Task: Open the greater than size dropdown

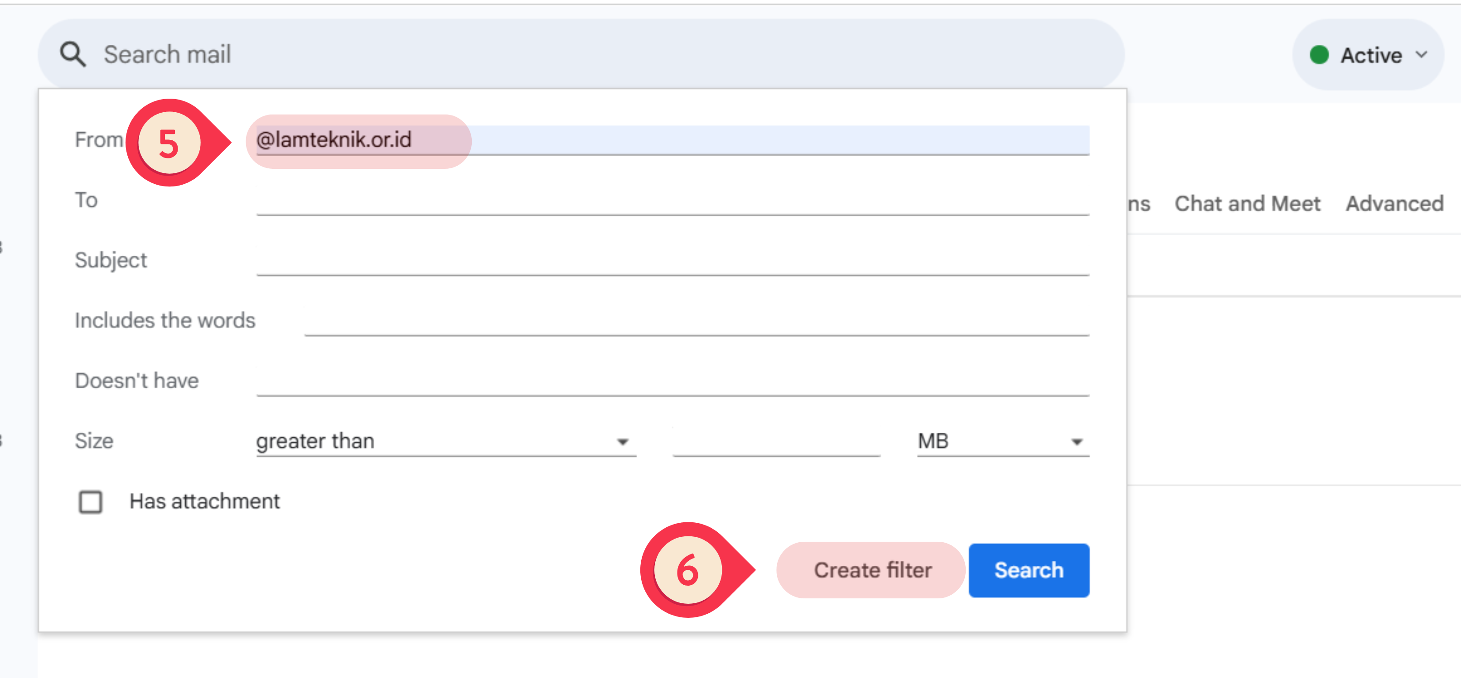Action: click(x=446, y=441)
